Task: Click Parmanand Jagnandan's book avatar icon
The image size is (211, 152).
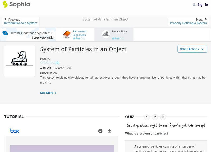Action: (x=67, y=34)
